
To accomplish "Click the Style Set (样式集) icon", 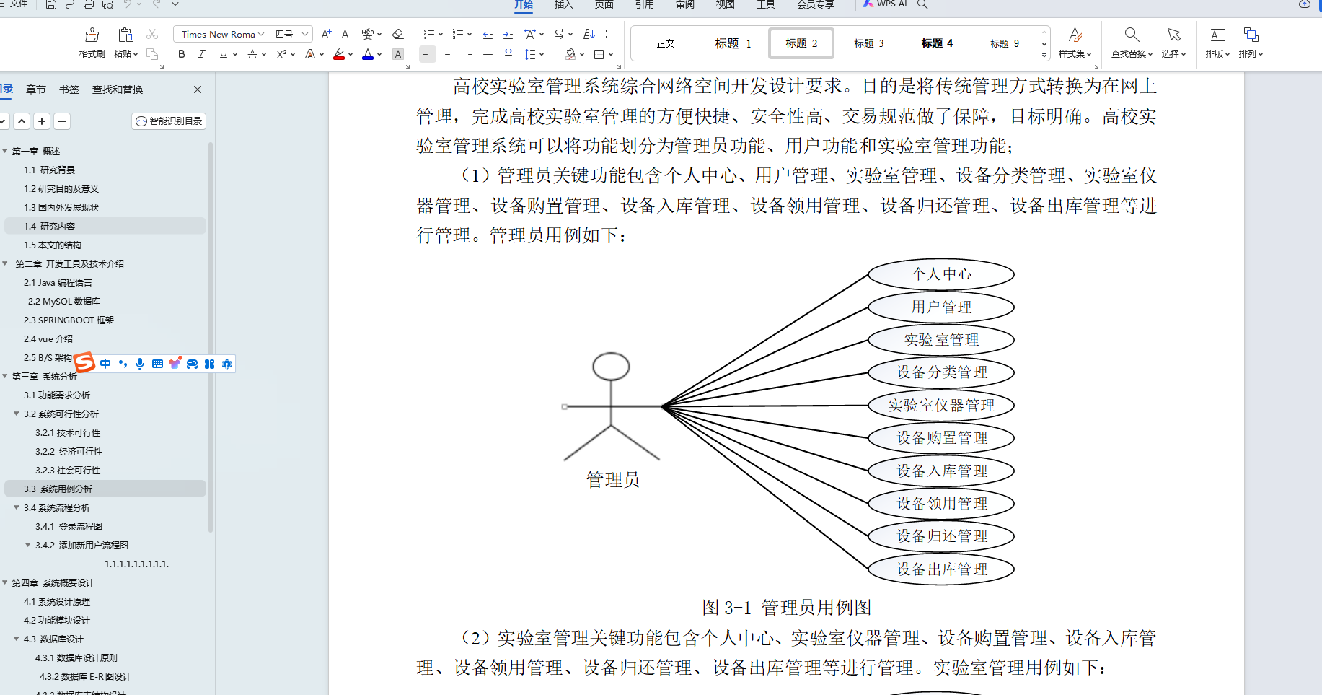I will pyautogui.click(x=1075, y=35).
